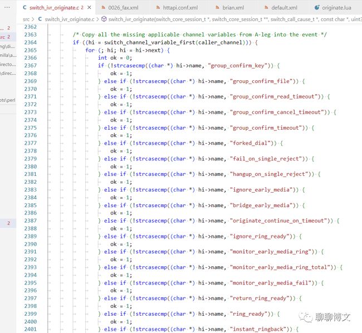Viewport: 362px width, 333px height.
Task: Click the breadcrumb C file icon
Action: point(40,19)
